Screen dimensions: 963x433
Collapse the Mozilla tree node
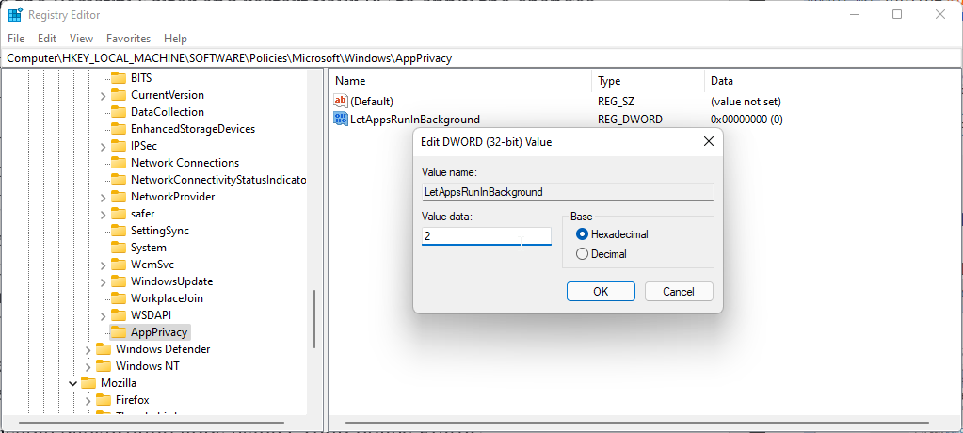(73, 383)
